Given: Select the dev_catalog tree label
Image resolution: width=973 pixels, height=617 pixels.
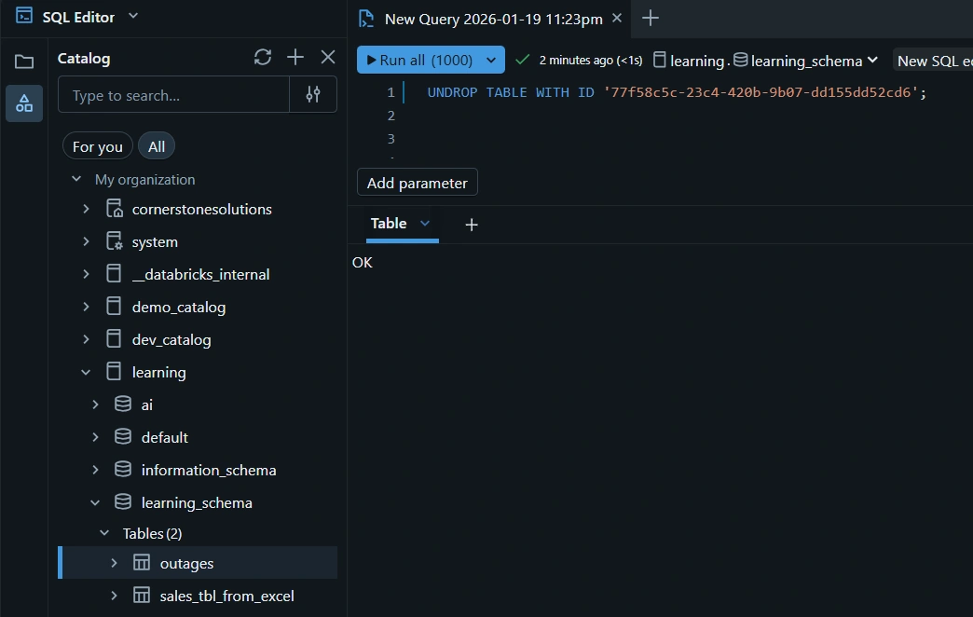Looking at the screenshot, I should (171, 340).
